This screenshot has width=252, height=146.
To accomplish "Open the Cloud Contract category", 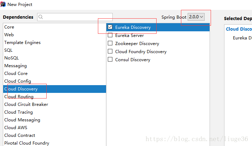I will coord(55,135).
